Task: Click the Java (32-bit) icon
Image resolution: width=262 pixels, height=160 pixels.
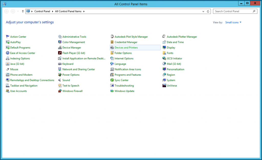Action: (x=8, y=64)
